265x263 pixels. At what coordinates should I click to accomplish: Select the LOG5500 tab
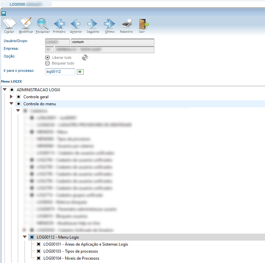26,4
